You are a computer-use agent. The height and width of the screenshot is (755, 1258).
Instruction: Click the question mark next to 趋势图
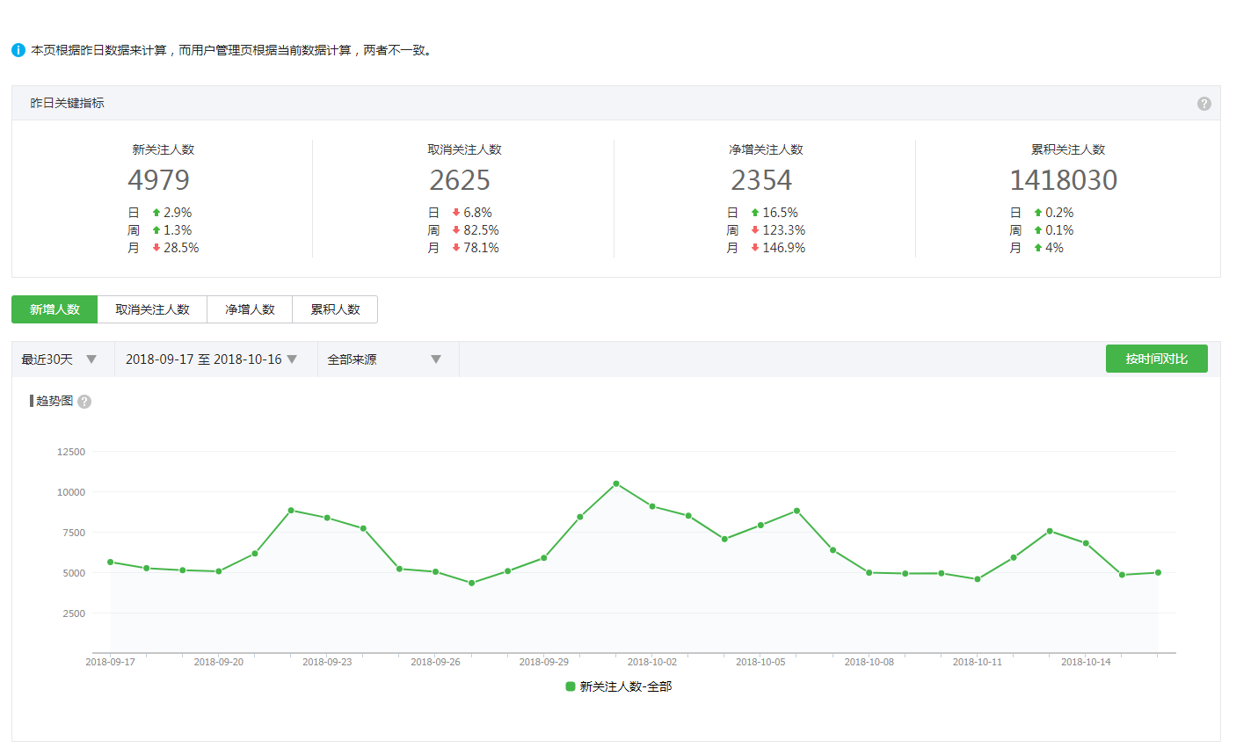[84, 402]
